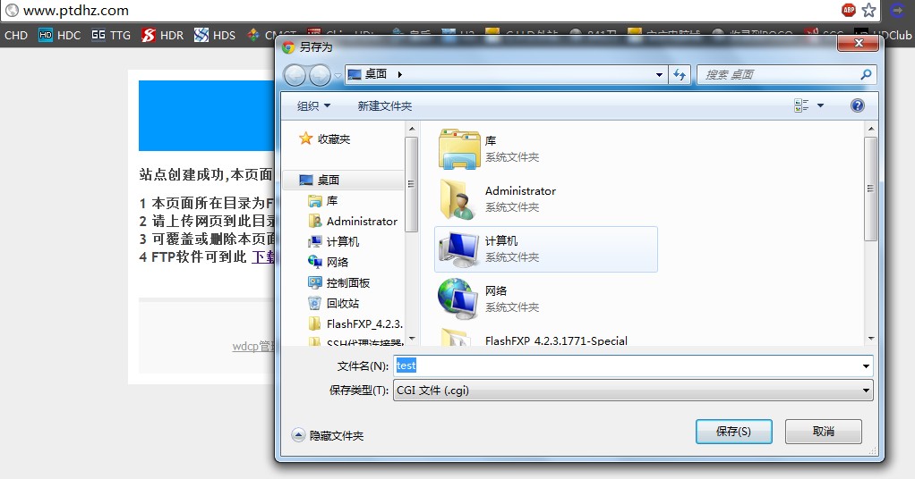This screenshot has height=479, width=915.
Task: Open the help question mark icon
Action: click(857, 105)
